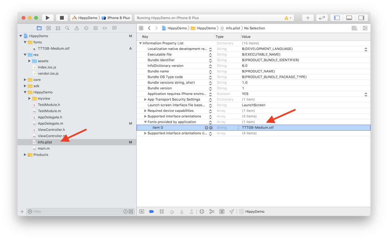Go back with the left chevron

149,28
